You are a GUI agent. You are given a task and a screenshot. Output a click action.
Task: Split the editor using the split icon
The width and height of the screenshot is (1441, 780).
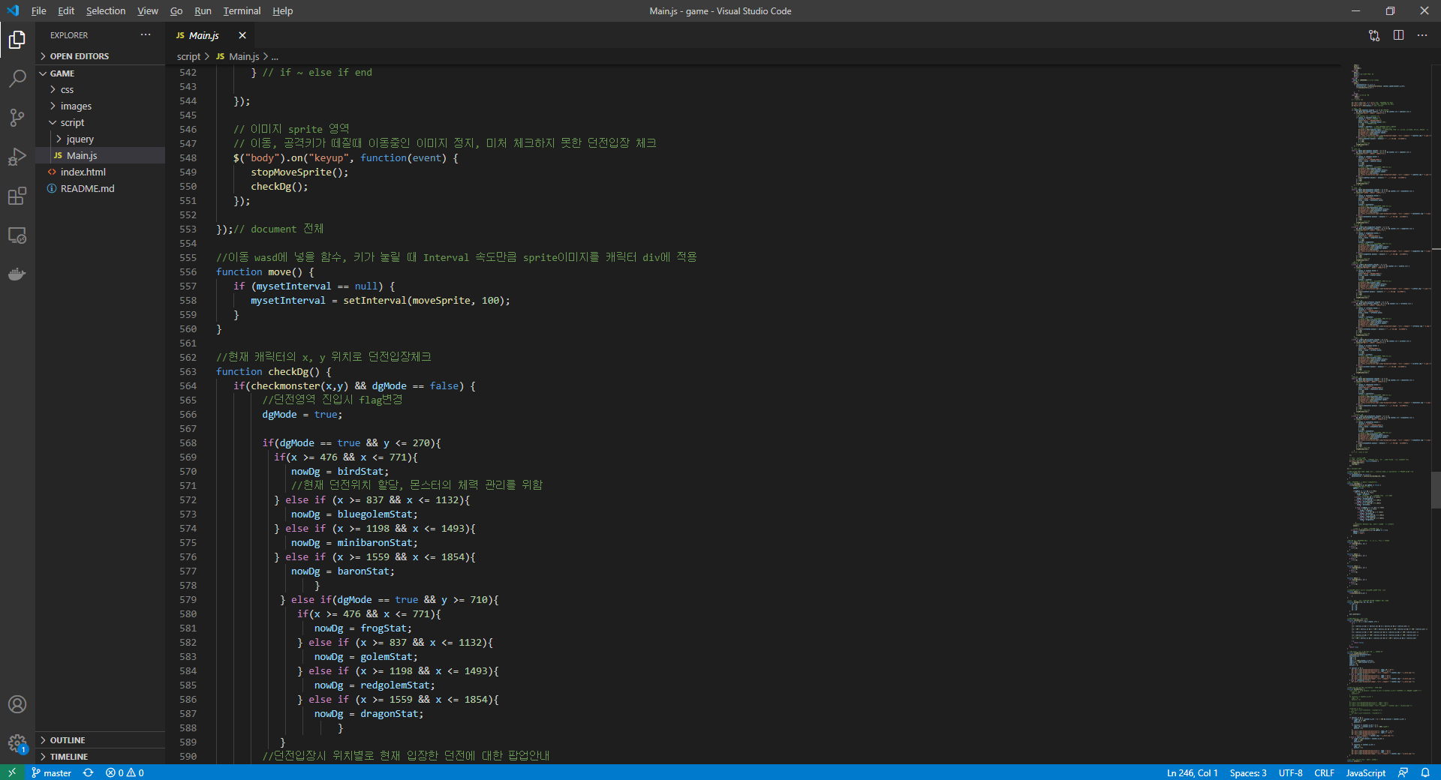click(x=1398, y=35)
